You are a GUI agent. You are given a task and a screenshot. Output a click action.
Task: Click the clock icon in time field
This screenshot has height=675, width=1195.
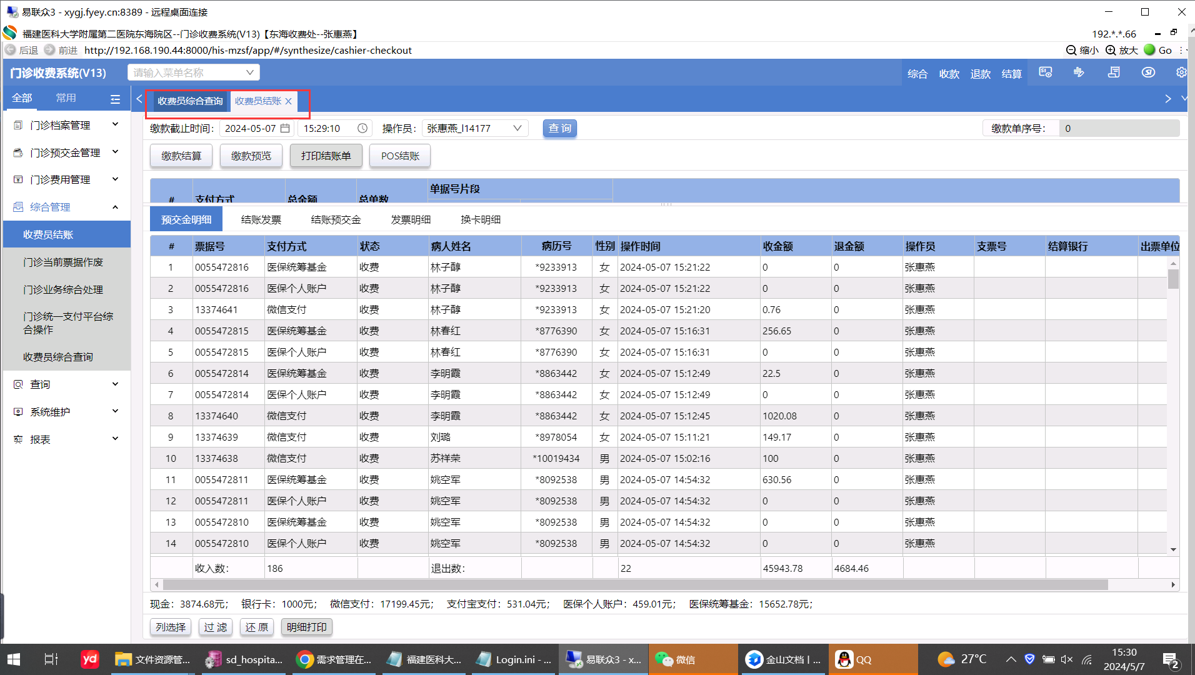tap(362, 128)
